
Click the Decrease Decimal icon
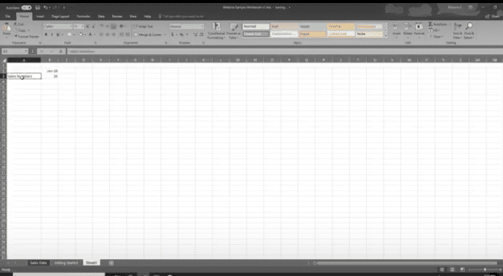[x=202, y=34]
